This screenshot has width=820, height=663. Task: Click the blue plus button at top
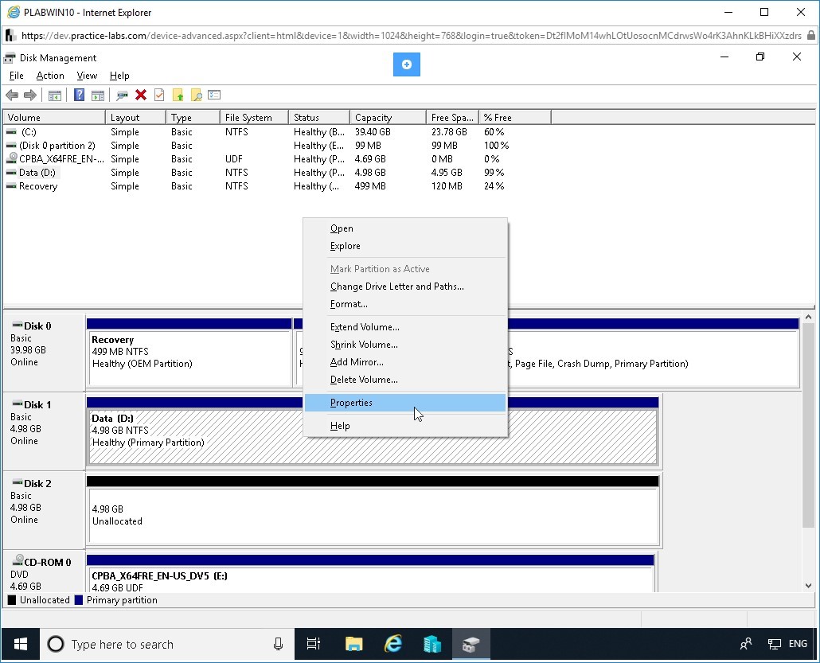point(406,64)
